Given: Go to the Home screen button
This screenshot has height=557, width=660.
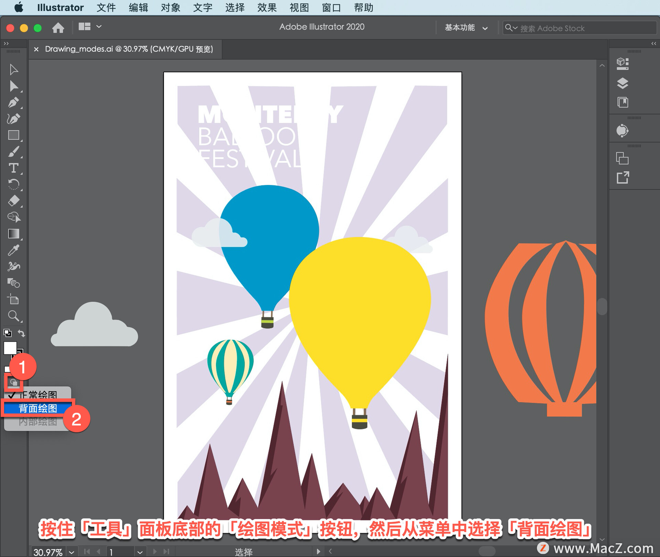Looking at the screenshot, I should [58, 27].
